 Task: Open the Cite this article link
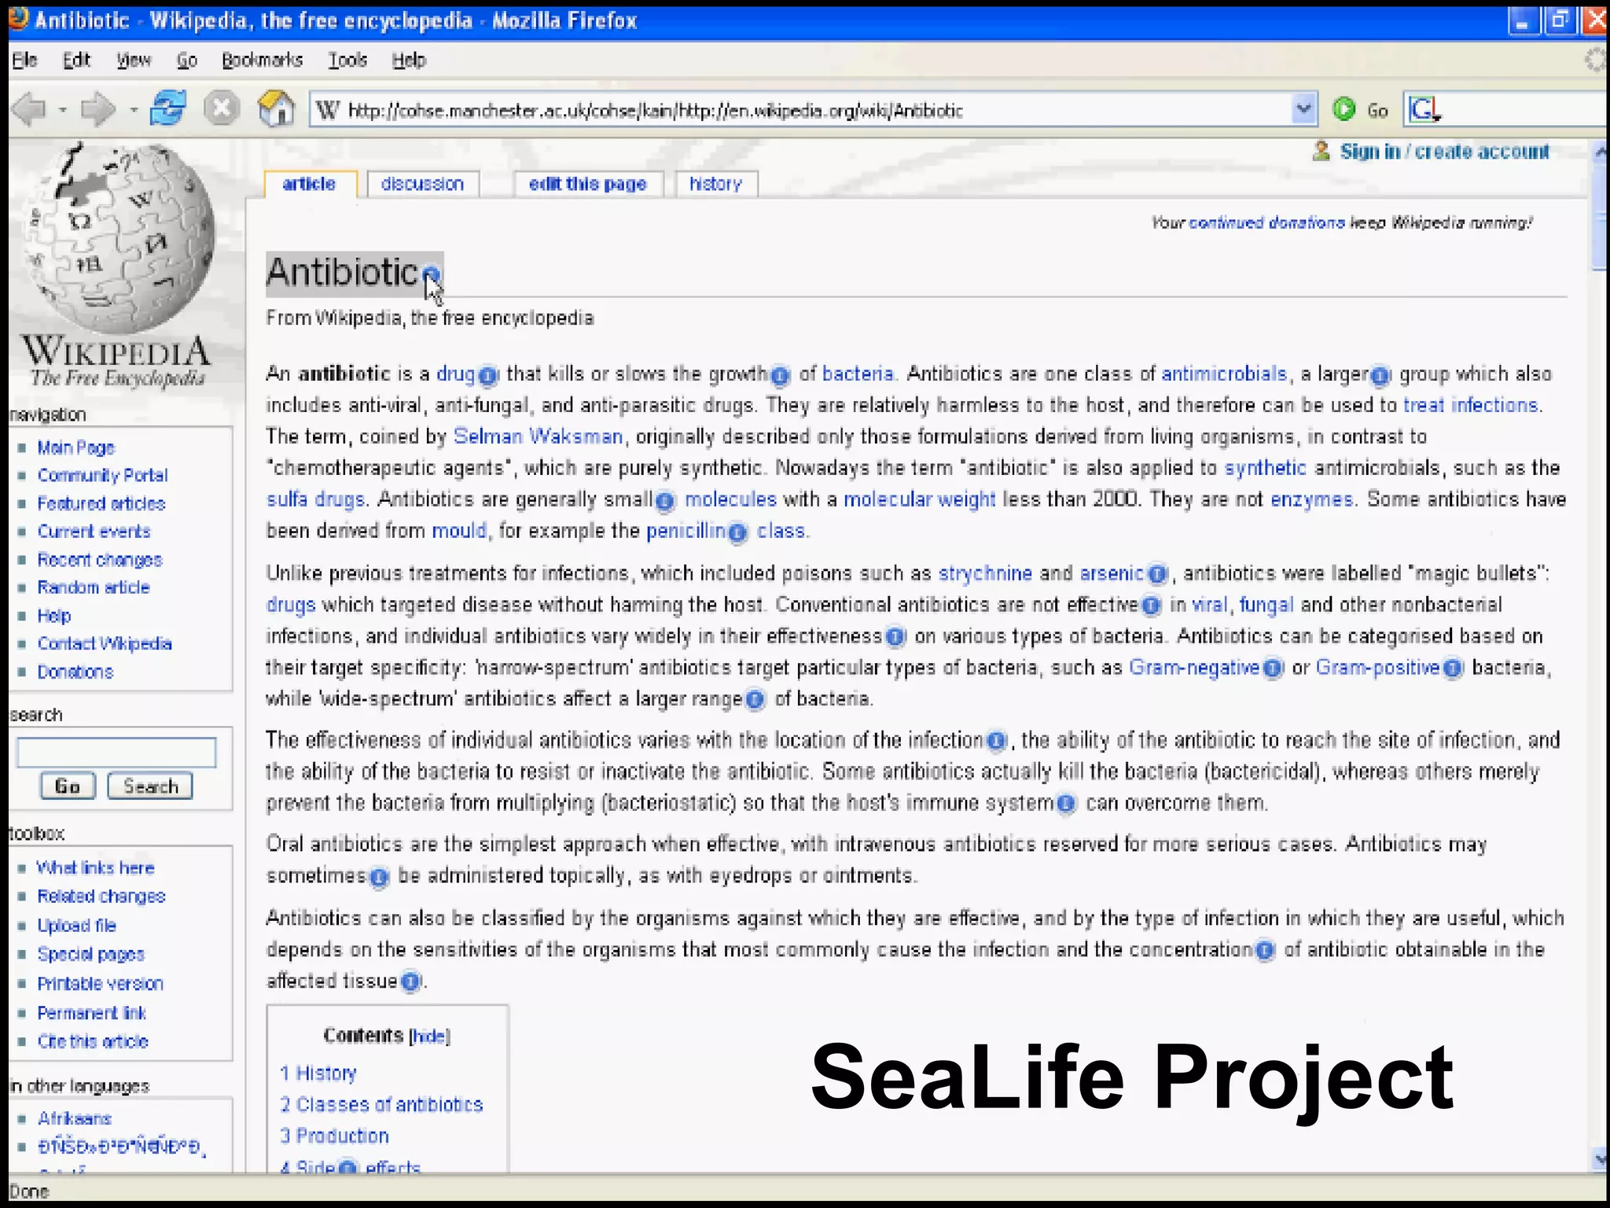coord(93,1042)
